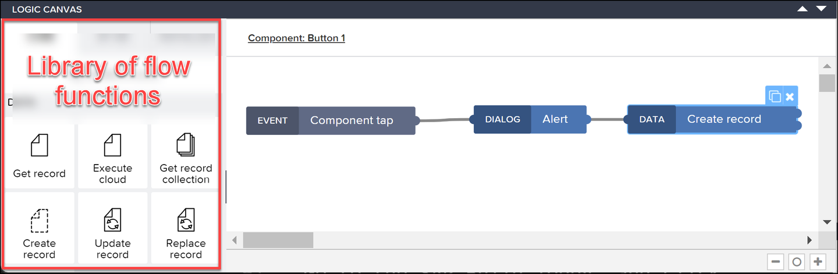Click the vertical scrollbar down arrow
This screenshot has height=274, width=838.
827,222
